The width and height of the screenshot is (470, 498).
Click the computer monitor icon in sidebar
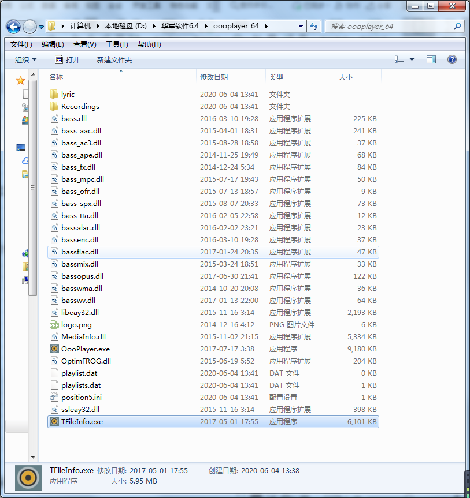pos(21,147)
